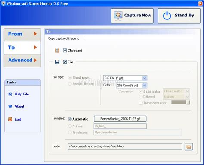Select the Fixed name radio button
This screenshot has width=204, height=165.
(70, 133)
